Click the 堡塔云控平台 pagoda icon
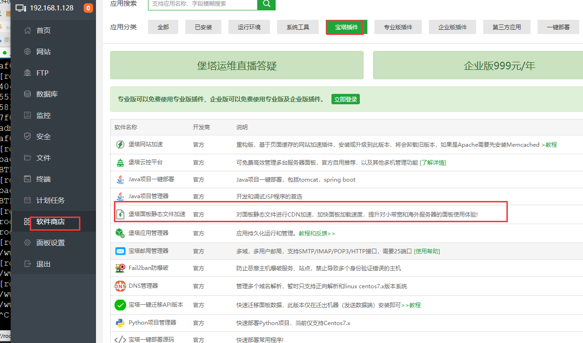 click(x=120, y=162)
